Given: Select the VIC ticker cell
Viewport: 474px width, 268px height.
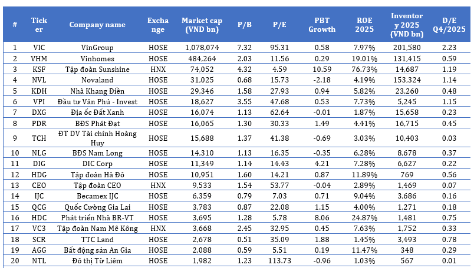Looking at the screenshot, I should (39, 47).
